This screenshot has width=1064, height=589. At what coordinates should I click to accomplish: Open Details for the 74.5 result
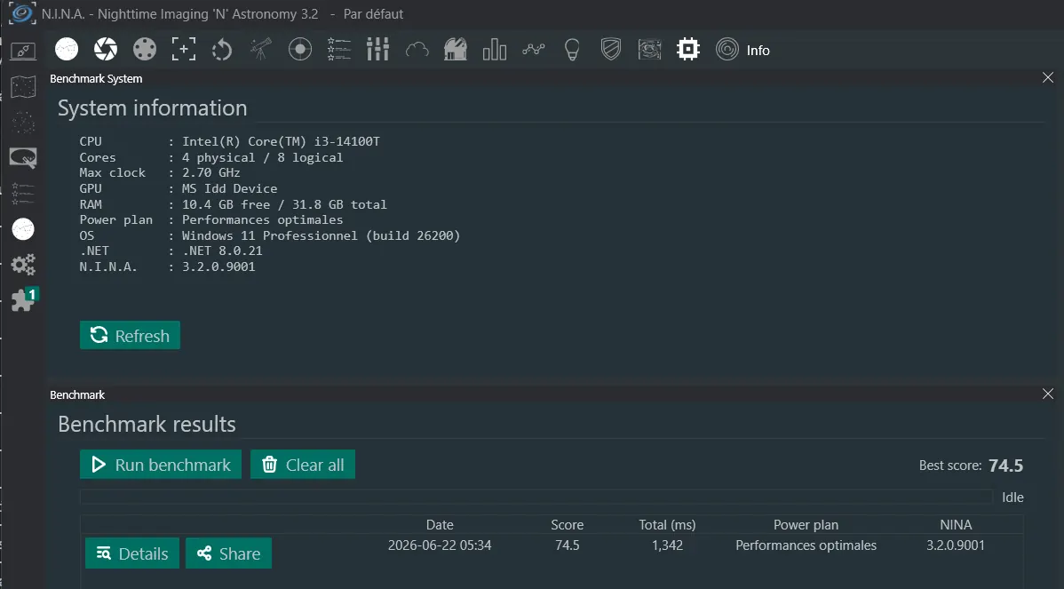(132, 553)
